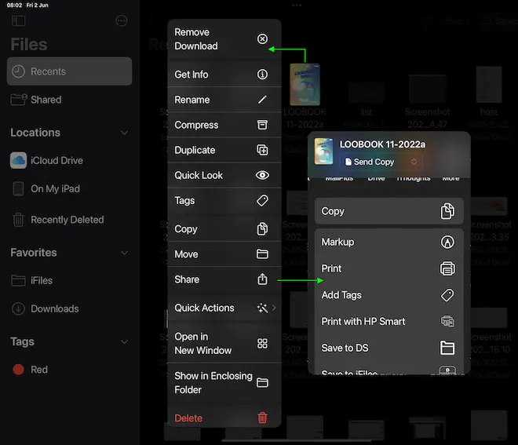Viewport: 518px width, 445px height.
Task: Tap Save to DS action
Action: 388,348
